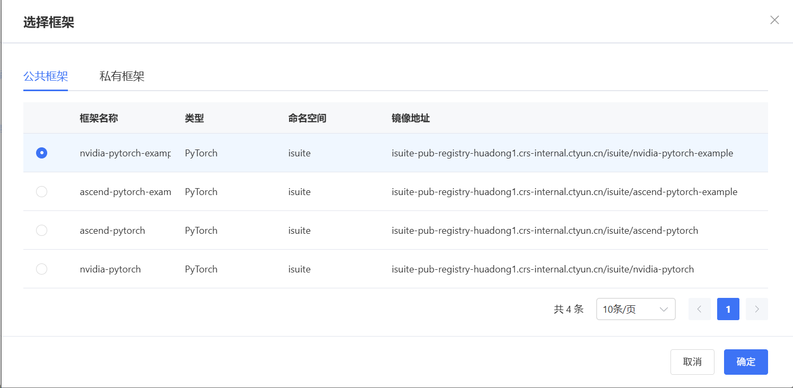Close the 选择框架 dialog with X icon
The image size is (793, 388).
[x=774, y=20]
